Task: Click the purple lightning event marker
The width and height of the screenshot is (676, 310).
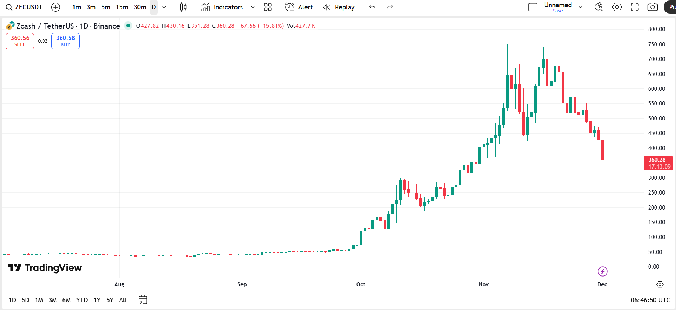Action: [603, 271]
